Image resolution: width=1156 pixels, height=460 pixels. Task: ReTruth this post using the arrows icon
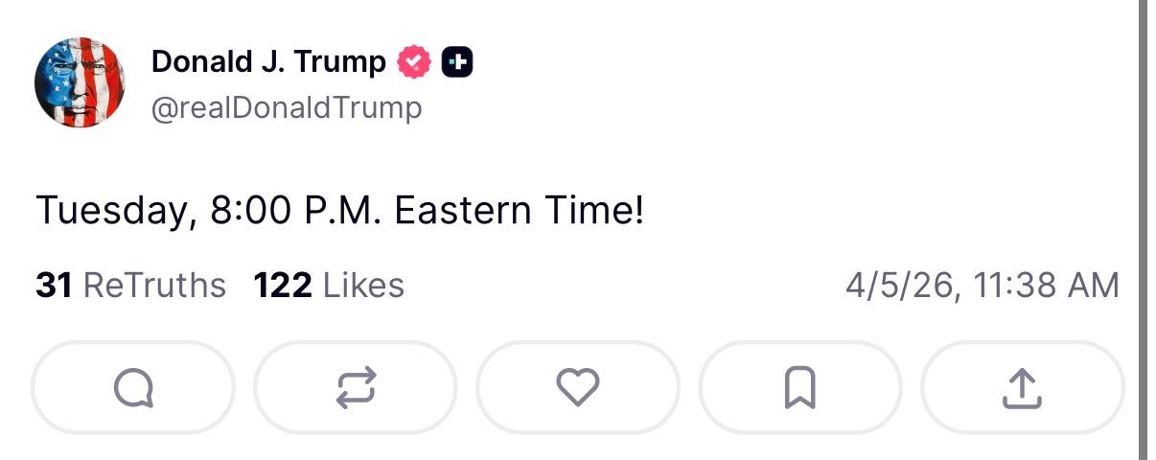point(356,388)
